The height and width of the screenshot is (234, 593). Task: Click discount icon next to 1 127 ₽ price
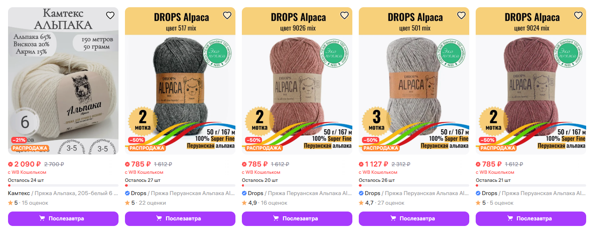[361, 164]
